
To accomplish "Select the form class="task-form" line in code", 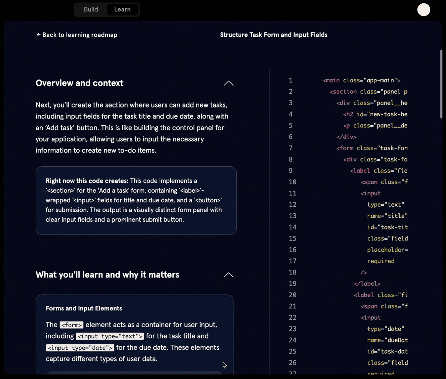I will point(372,148).
